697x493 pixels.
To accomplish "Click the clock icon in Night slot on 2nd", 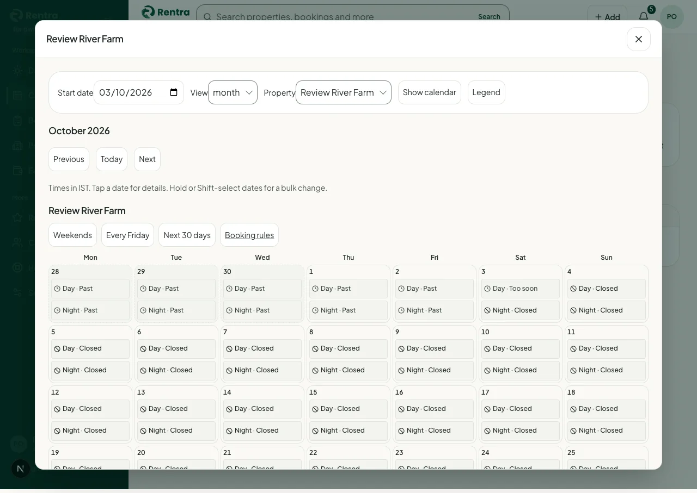I will (401, 310).
